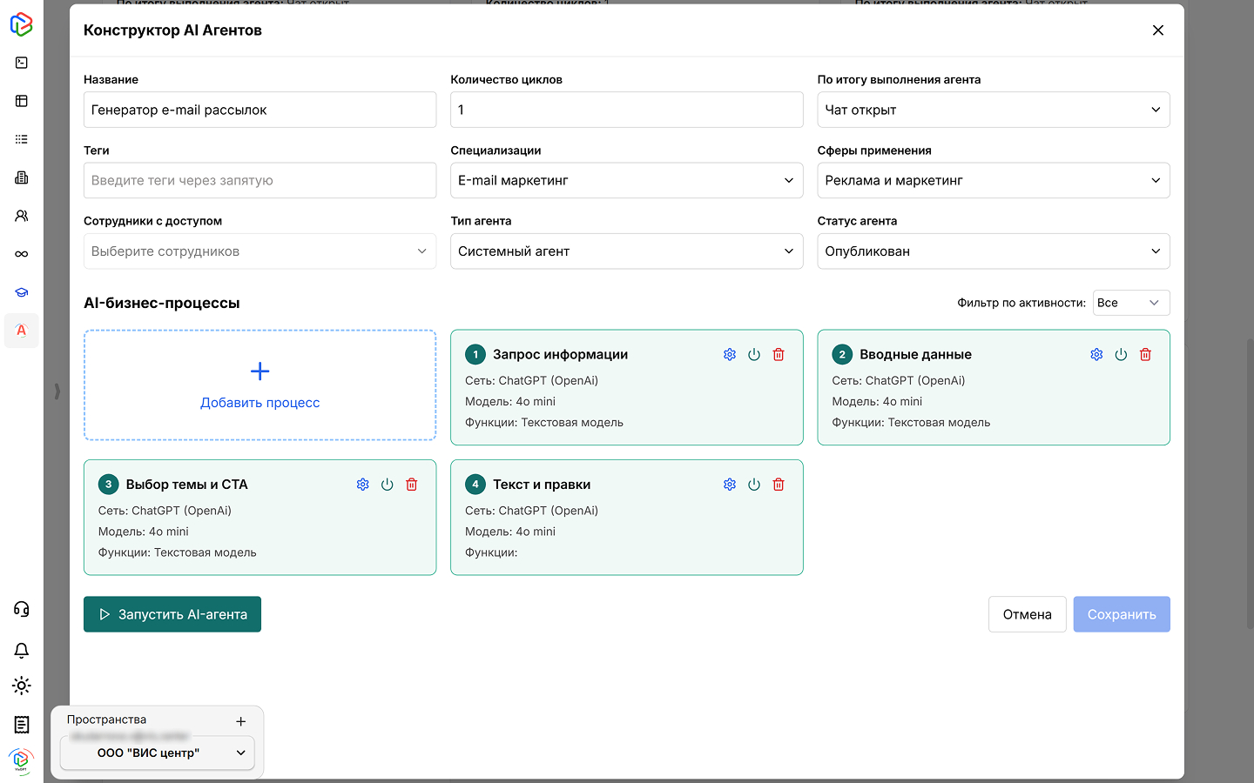Switch the theme using the sun icon

coord(21,686)
